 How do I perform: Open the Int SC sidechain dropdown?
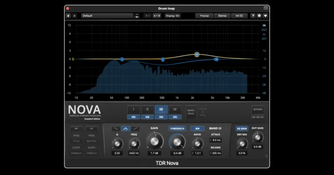click(x=239, y=16)
